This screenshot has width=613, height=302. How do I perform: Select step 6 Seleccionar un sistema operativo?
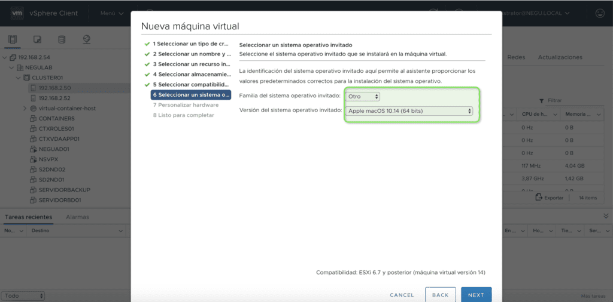click(x=191, y=95)
